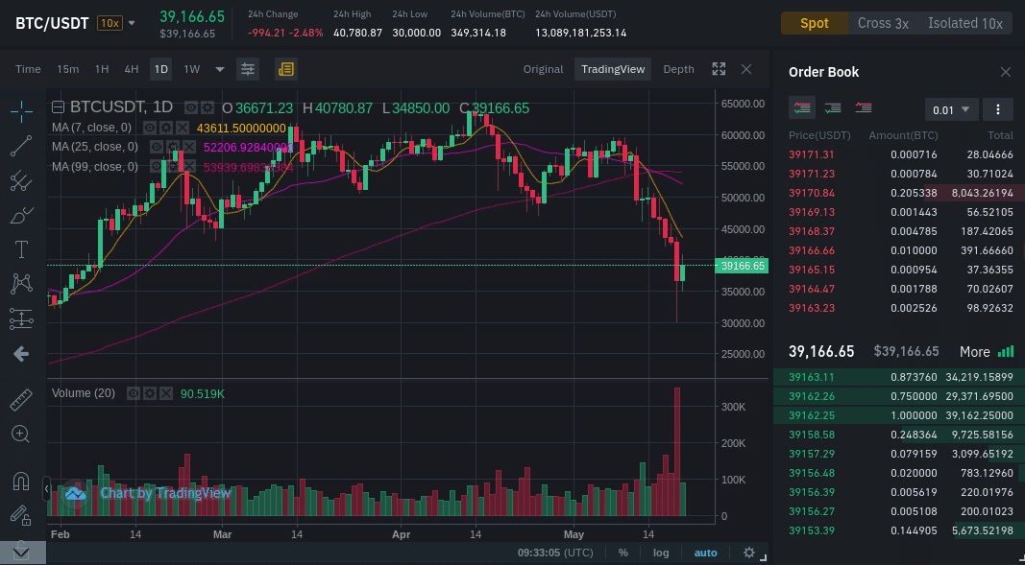Switch to TradingView chart view
Image resolution: width=1025 pixels, height=565 pixels.
tap(613, 69)
